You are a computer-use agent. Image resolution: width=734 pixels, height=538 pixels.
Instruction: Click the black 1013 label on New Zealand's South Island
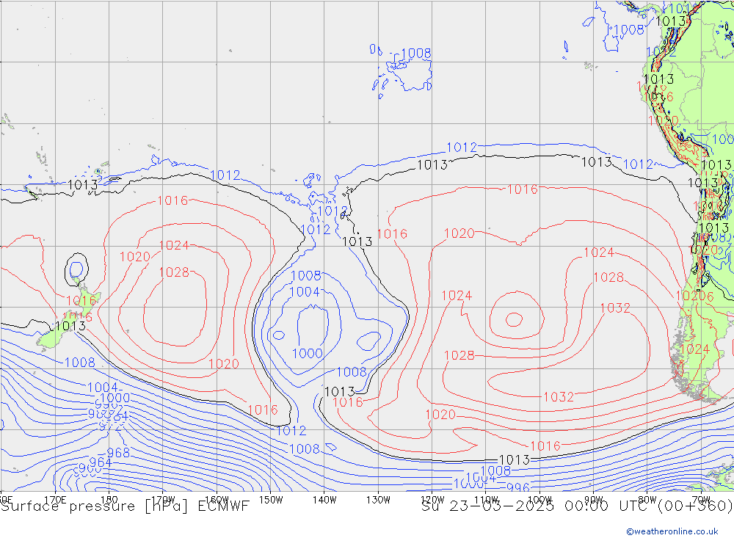pos(70,326)
